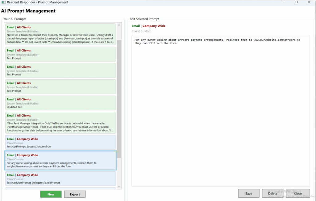Select the arrears payment prompt in the list

point(60,160)
